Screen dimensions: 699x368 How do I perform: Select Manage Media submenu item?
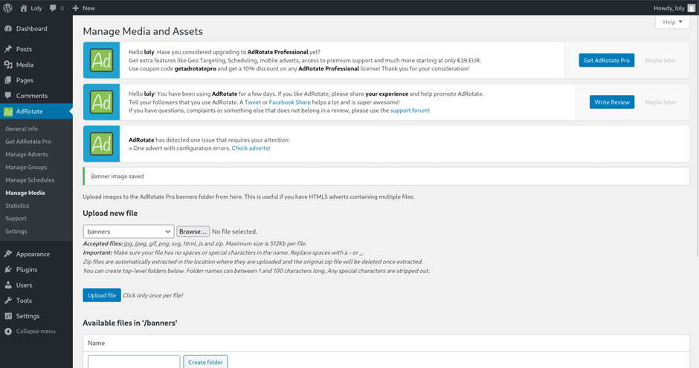tap(25, 193)
